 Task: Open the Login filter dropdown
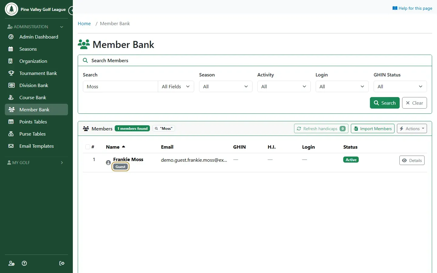[x=342, y=86]
